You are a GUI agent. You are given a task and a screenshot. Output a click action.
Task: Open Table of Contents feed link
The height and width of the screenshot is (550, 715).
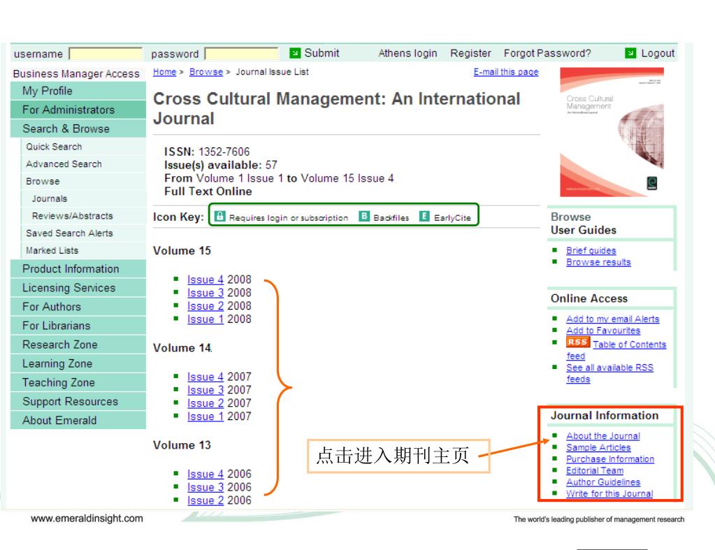pos(629,345)
